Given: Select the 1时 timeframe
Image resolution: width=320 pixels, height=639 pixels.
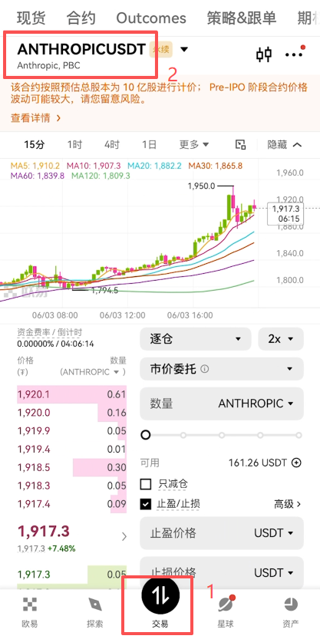Looking at the screenshot, I should click(74, 144).
